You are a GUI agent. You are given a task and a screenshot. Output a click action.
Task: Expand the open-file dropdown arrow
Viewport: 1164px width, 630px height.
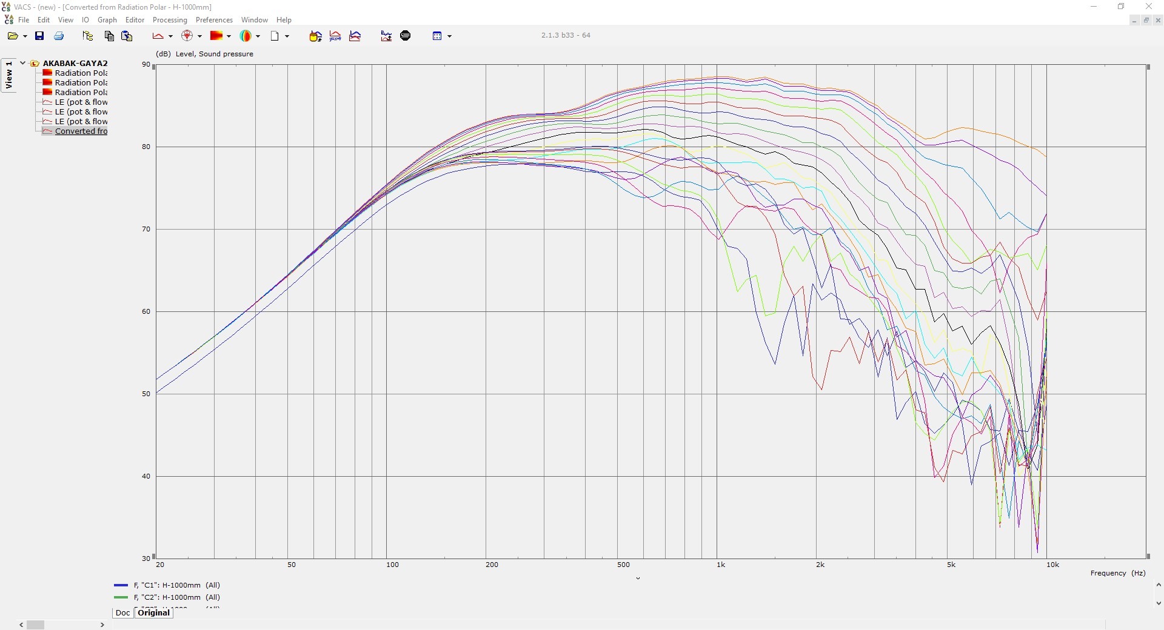[25, 36]
